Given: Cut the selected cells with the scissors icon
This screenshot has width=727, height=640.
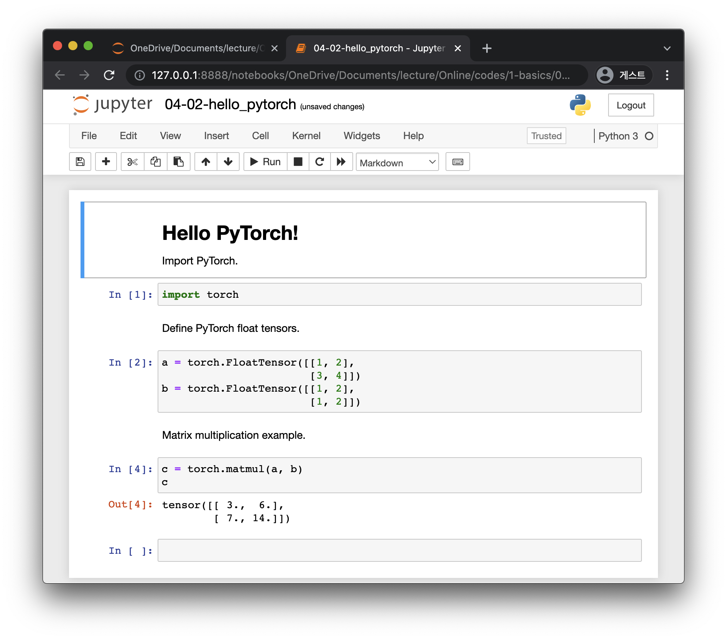Looking at the screenshot, I should pyautogui.click(x=133, y=162).
